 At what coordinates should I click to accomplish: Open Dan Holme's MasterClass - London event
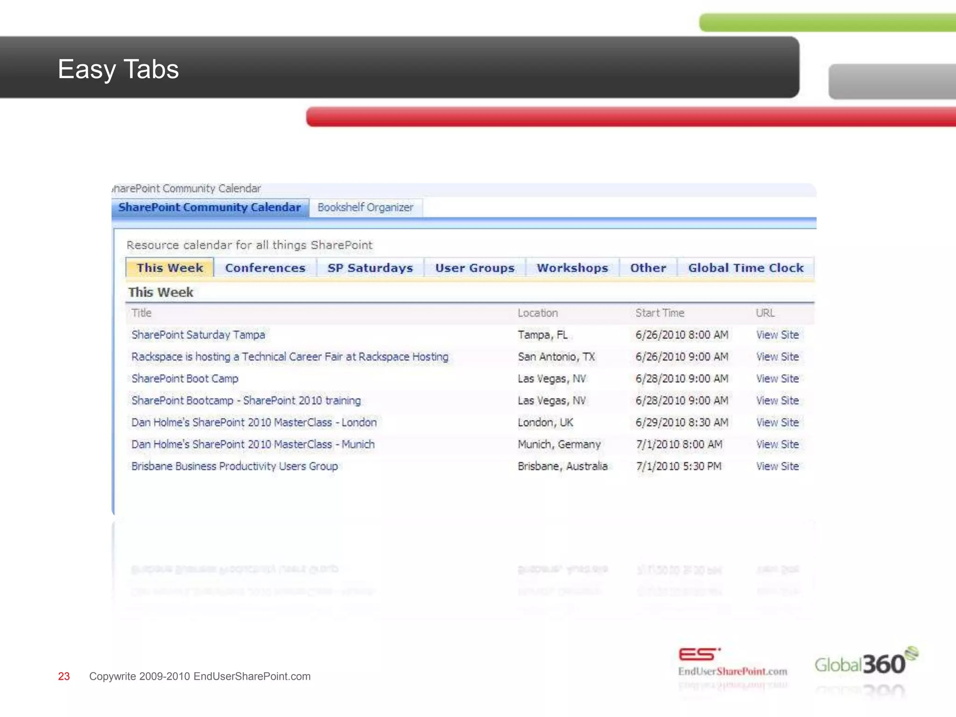[x=254, y=422]
